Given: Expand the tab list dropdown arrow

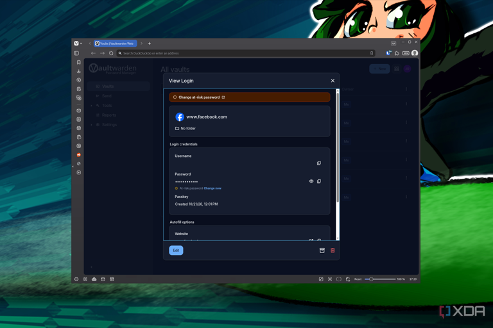Looking at the screenshot, I should click(394, 44).
